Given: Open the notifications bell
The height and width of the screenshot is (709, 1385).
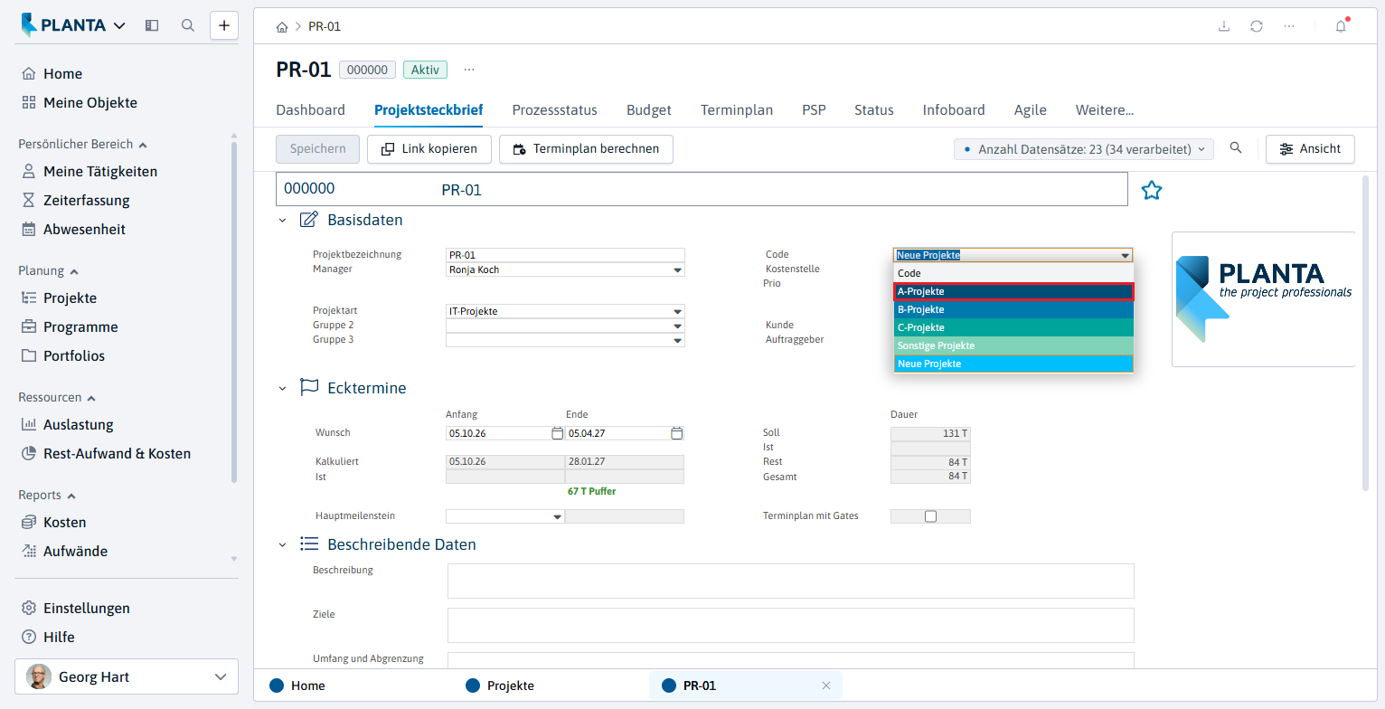Looking at the screenshot, I should (1341, 26).
